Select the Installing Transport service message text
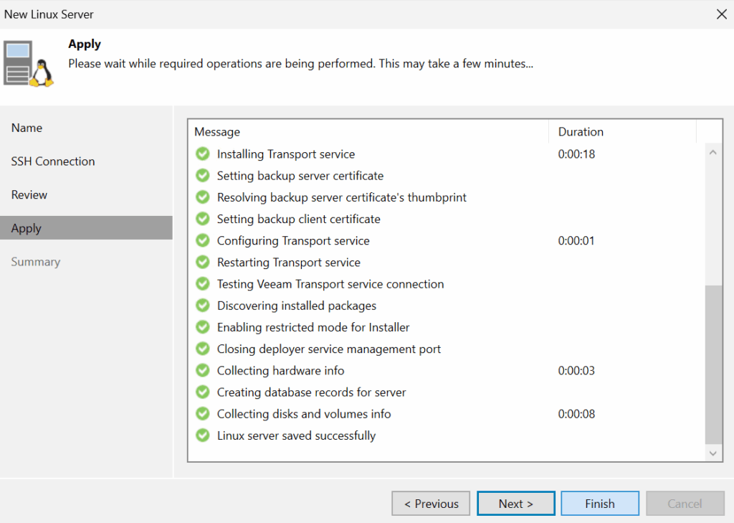The height and width of the screenshot is (523, 734). [x=285, y=154]
